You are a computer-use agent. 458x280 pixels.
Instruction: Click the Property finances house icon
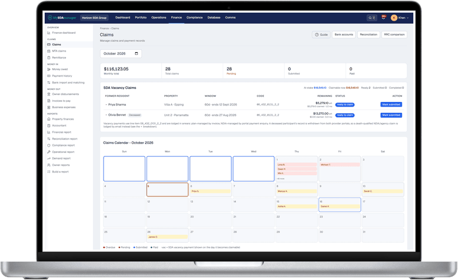point(49,119)
